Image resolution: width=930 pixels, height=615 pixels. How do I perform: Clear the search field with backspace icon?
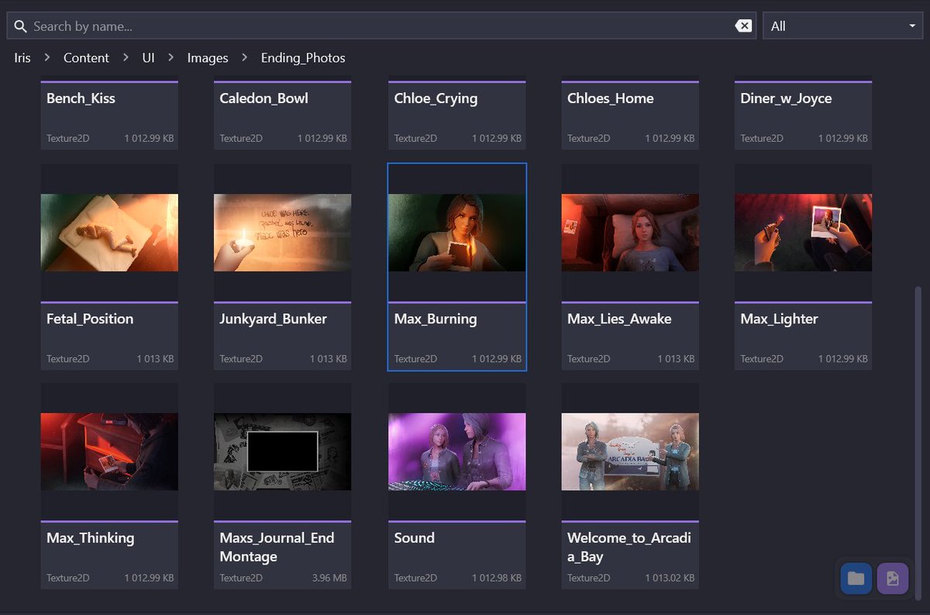pyautogui.click(x=743, y=26)
